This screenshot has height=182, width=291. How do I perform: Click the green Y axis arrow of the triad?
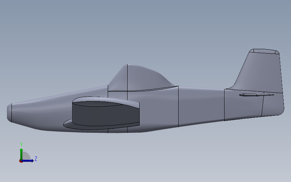tap(21, 154)
